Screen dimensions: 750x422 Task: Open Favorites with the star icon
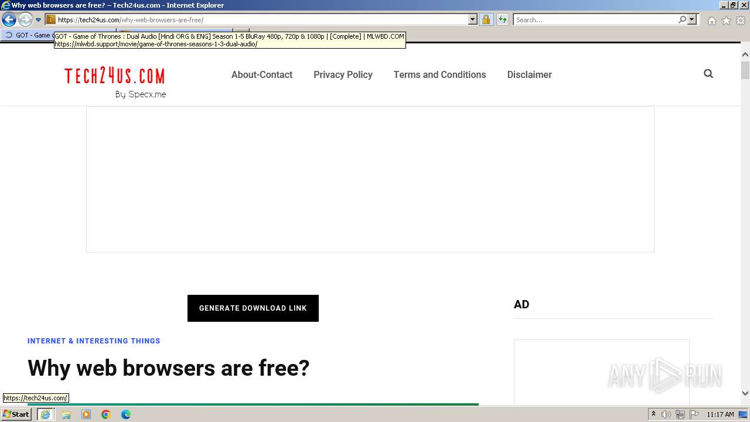pos(726,21)
